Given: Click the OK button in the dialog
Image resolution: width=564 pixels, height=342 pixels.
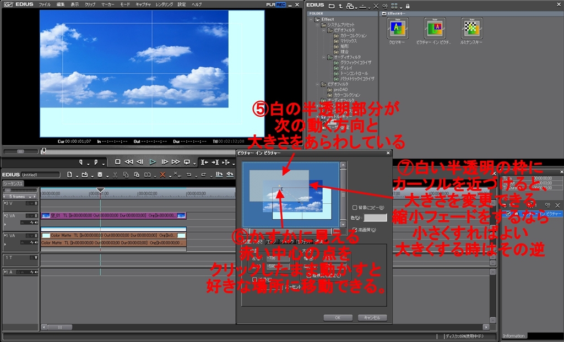Looking at the screenshot, I should click(338, 318).
